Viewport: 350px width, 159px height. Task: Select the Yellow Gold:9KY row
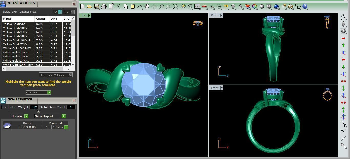coord(37,24)
